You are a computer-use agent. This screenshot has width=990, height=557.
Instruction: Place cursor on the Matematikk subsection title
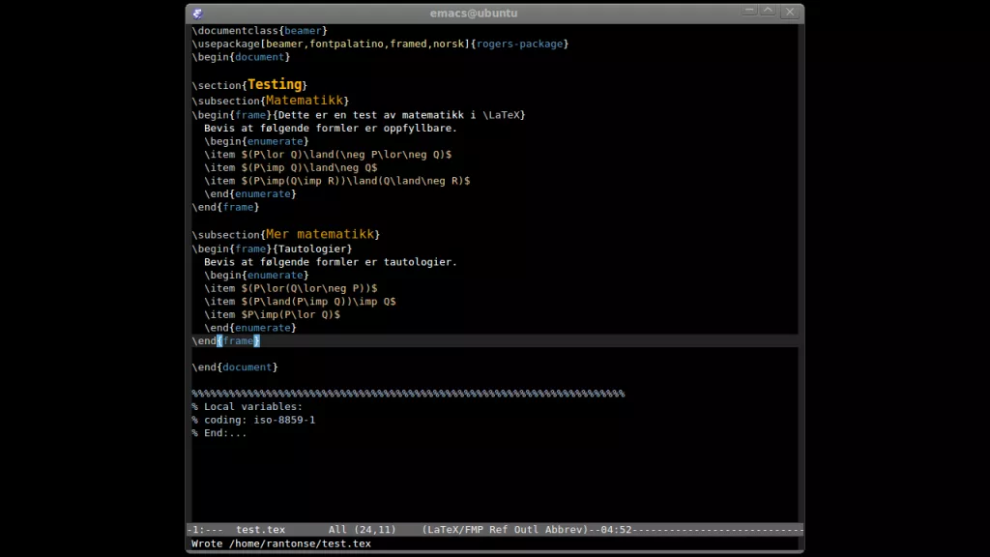pos(304,101)
